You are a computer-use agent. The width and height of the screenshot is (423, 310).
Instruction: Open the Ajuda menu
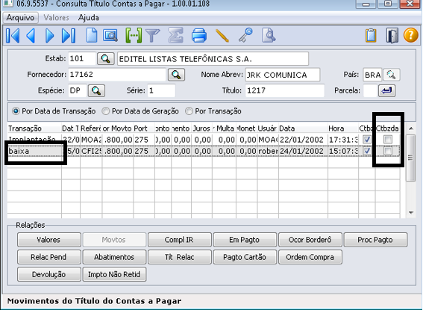[x=89, y=18]
